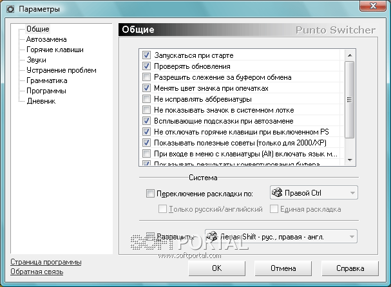Click the keyboard icon beside Левая Shift
The width and height of the screenshot is (391, 287).
coord(212,236)
